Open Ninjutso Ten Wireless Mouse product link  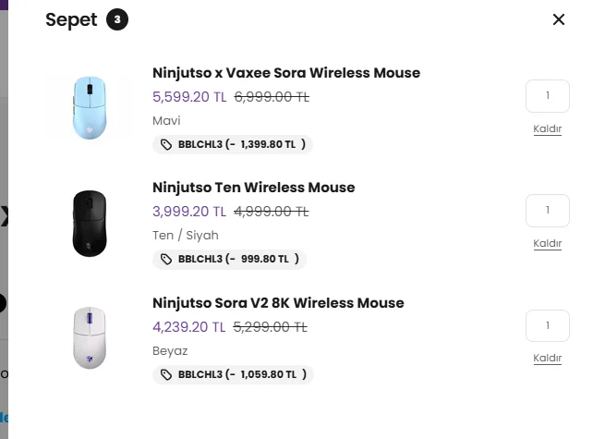click(253, 188)
